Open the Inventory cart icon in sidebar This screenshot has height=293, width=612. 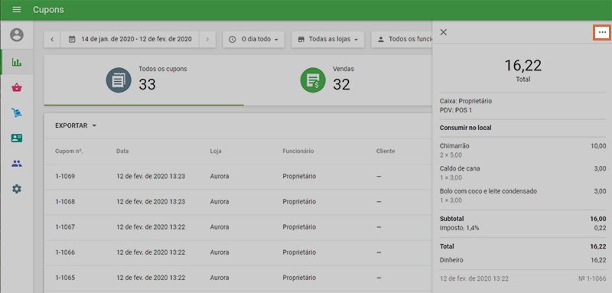pos(17,112)
